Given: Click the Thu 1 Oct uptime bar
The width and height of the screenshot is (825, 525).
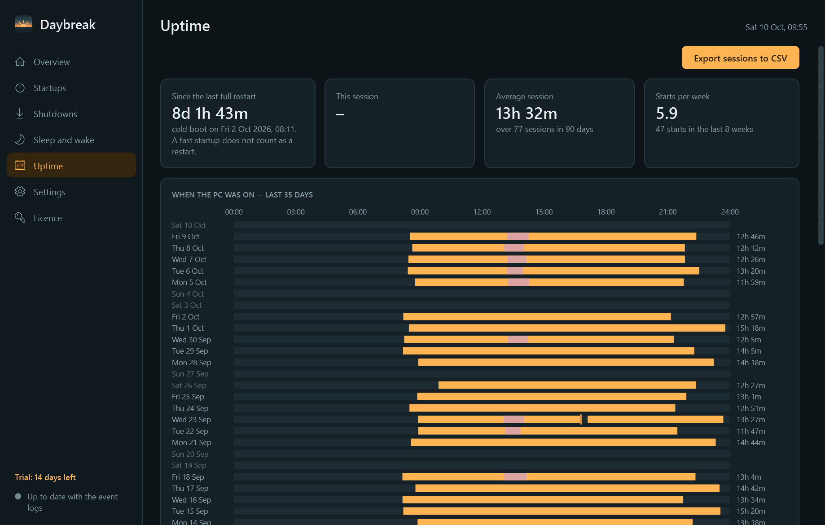Looking at the screenshot, I should pyautogui.click(x=567, y=328).
